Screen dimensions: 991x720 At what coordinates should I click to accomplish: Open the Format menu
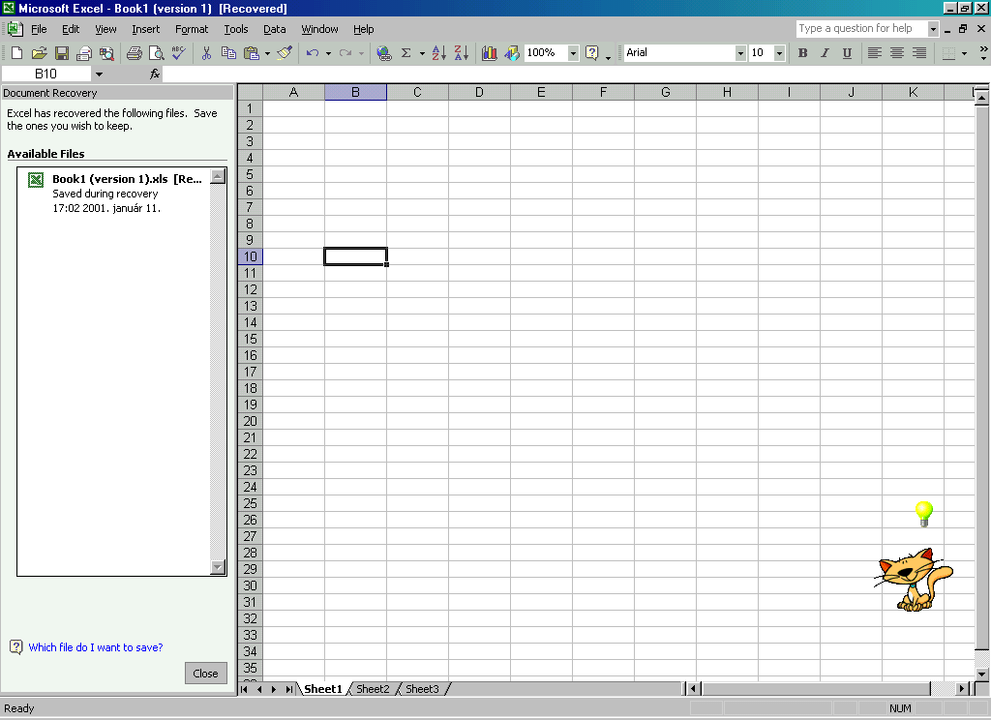click(192, 29)
